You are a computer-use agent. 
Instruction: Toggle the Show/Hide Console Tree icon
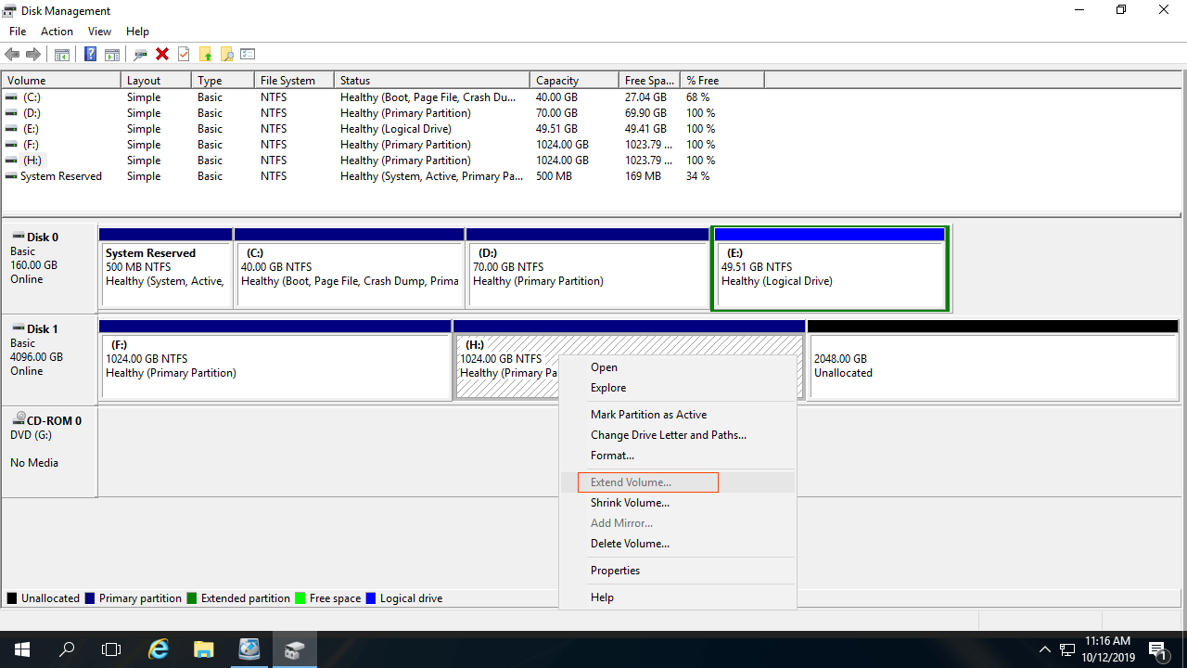pyautogui.click(x=62, y=55)
